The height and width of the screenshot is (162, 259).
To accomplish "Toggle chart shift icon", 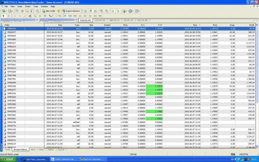I will (x=118, y=11).
